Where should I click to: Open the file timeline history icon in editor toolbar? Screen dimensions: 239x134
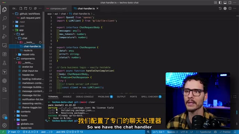click(220, 9)
